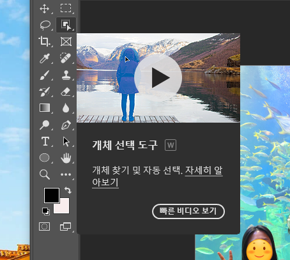
Task: Select the Spot Healing Brush tool
Action: pyautogui.click(x=65, y=57)
